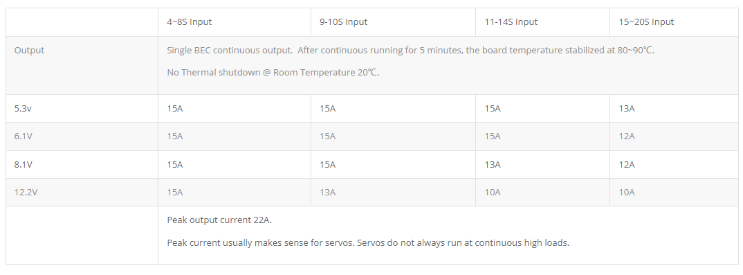Click the 13A value in 5.3v row
The height and width of the screenshot is (275, 743).
627,109
